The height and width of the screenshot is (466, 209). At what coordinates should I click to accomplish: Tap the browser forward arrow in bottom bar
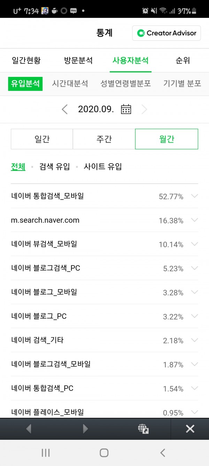[85, 429]
